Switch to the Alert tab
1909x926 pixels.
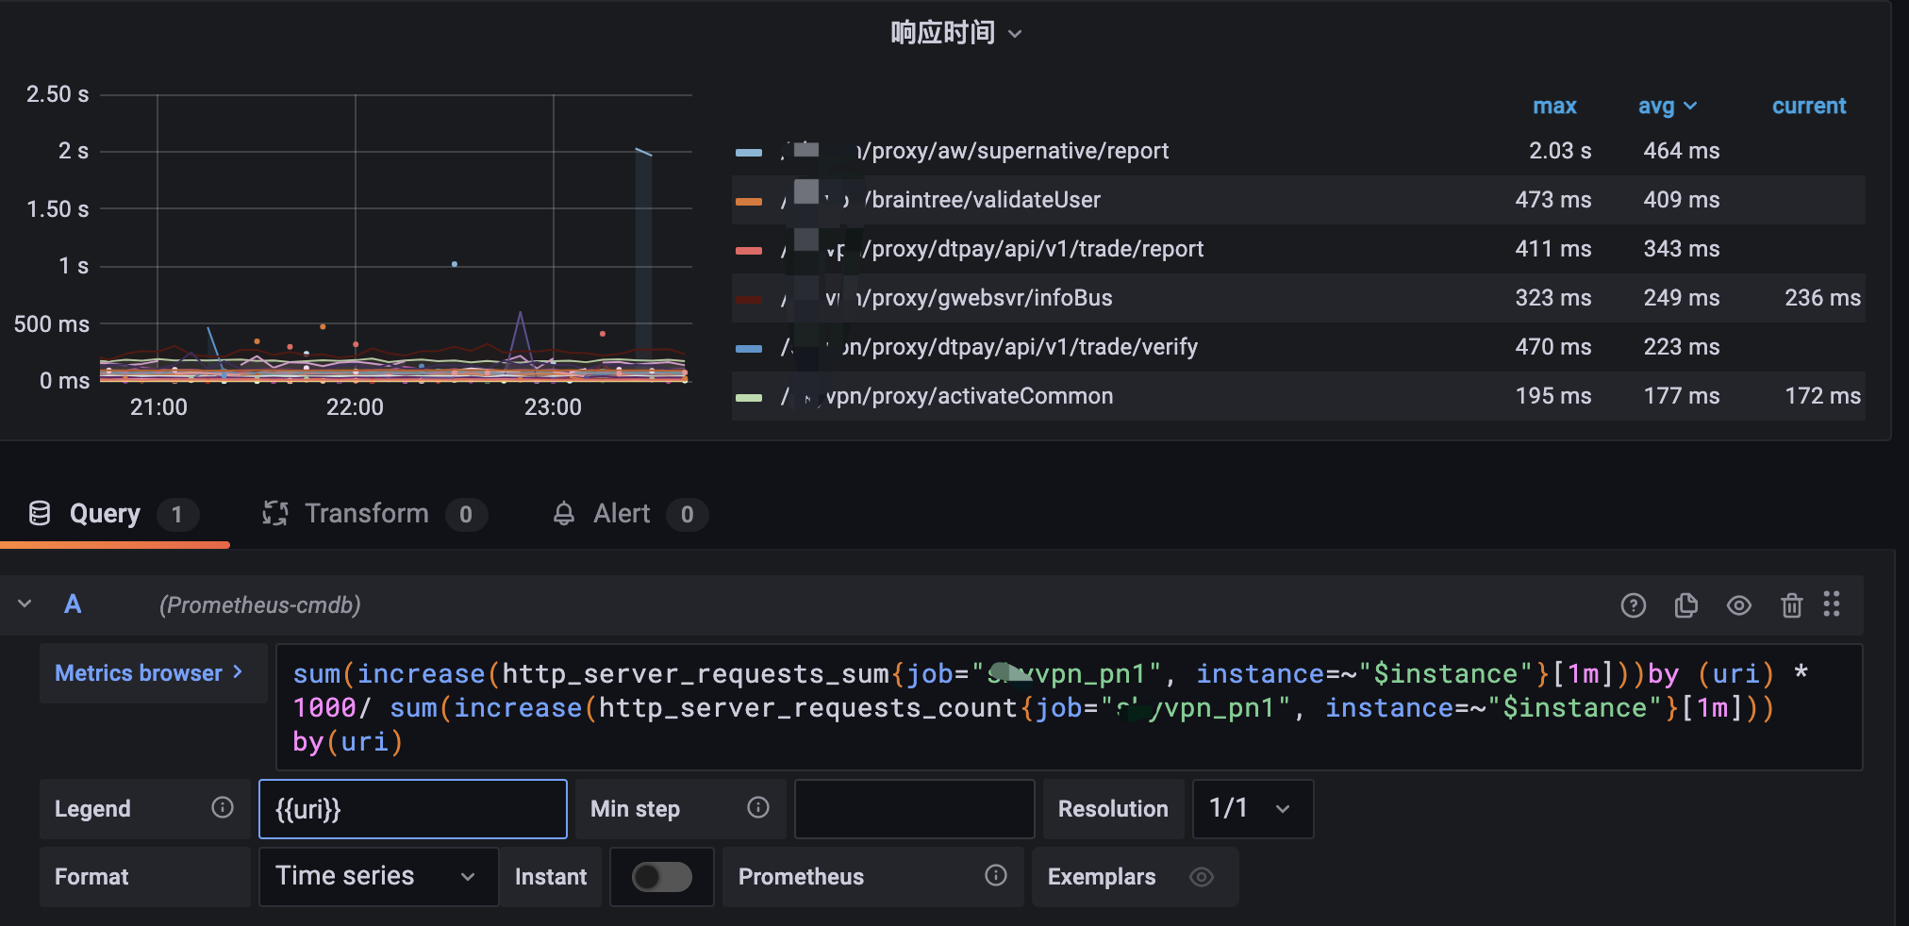(629, 514)
